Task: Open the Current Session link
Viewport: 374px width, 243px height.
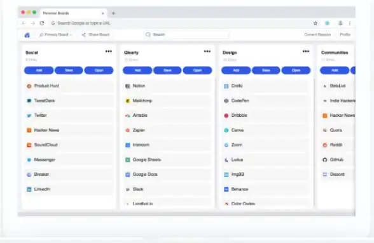Action: 317,35
